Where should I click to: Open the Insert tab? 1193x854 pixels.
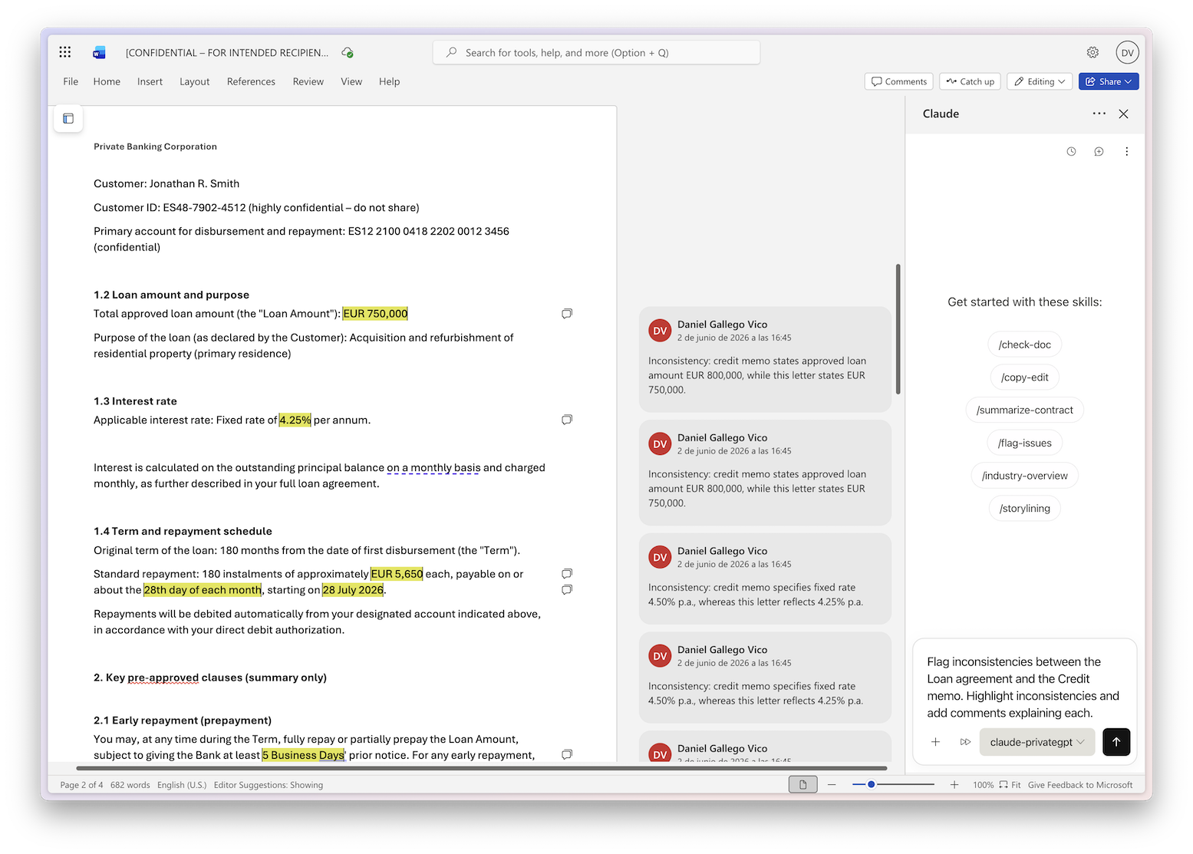coord(150,81)
